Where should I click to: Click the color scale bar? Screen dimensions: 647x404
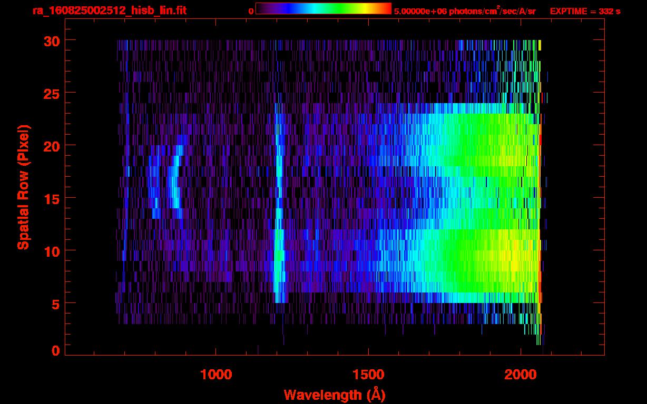323,8
